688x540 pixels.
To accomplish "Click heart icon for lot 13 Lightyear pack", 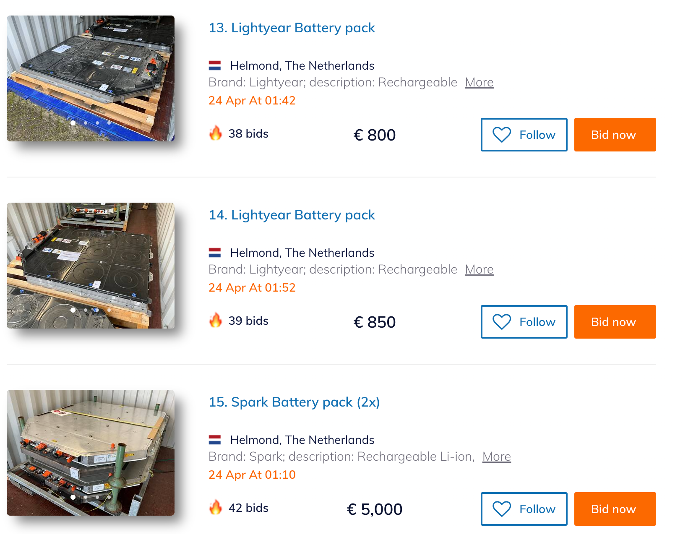I will [x=501, y=135].
